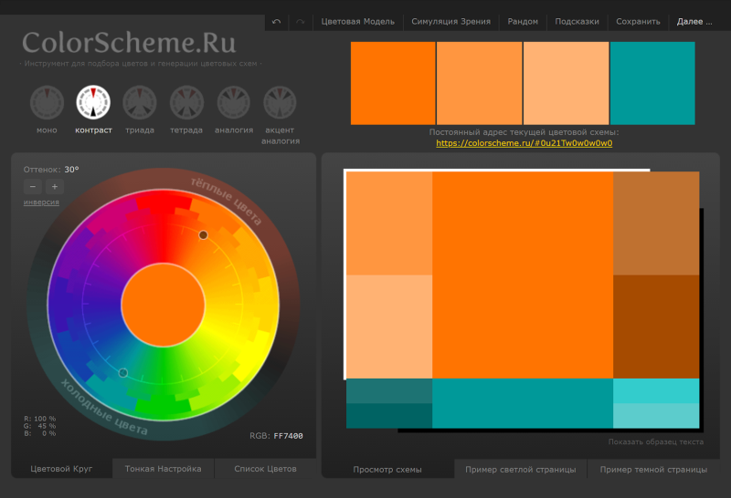The height and width of the screenshot is (498, 731).
Task: Click the Сохранить menu item
Action: click(x=638, y=22)
